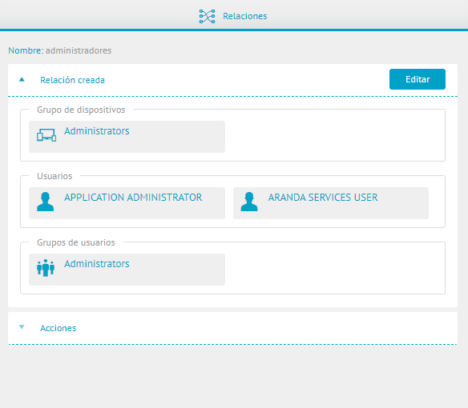Click the Relaciones network icon
This screenshot has height=408, width=468.
click(207, 16)
